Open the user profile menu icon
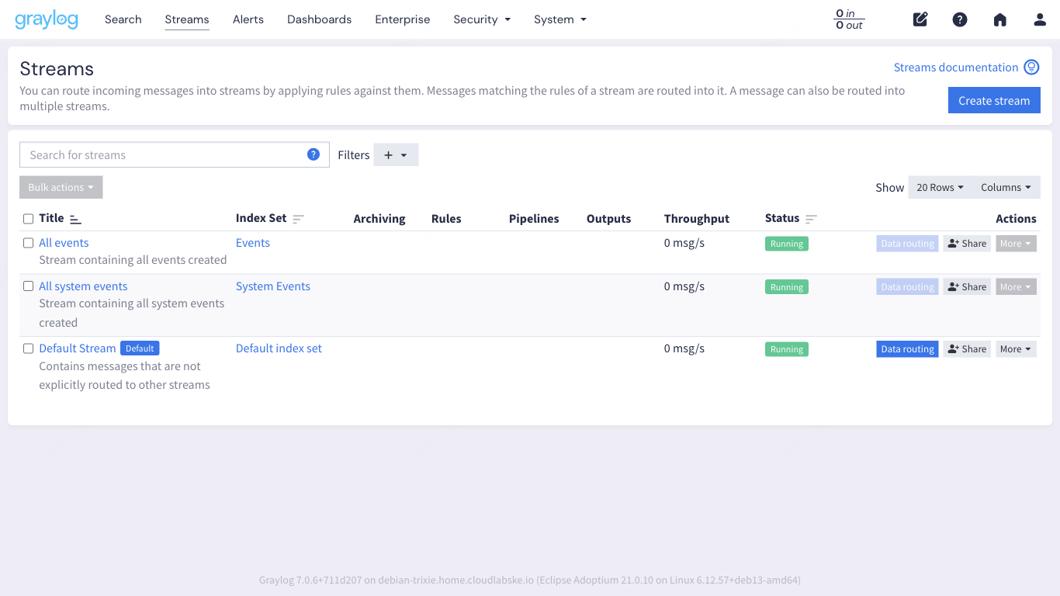Image resolution: width=1060 pixels, height=596 pixels. [x=1040, y=19]
